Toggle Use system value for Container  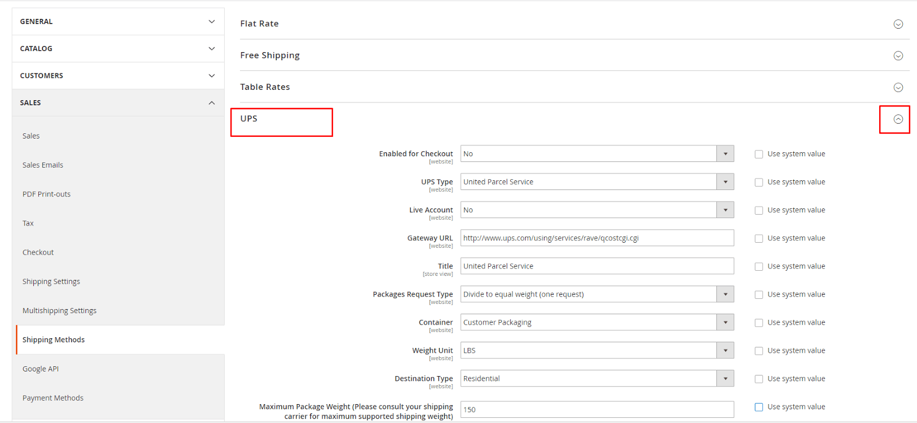[759, 322]
